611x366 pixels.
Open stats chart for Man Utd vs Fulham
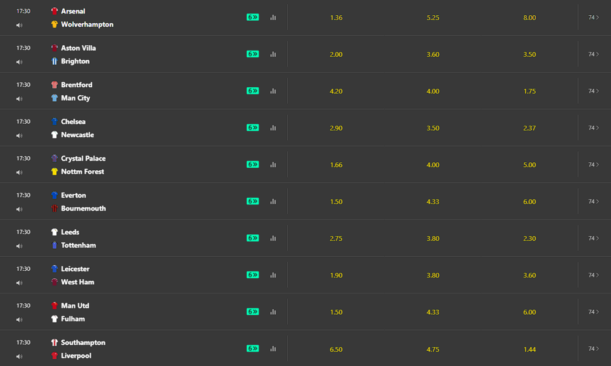(273, 312)
